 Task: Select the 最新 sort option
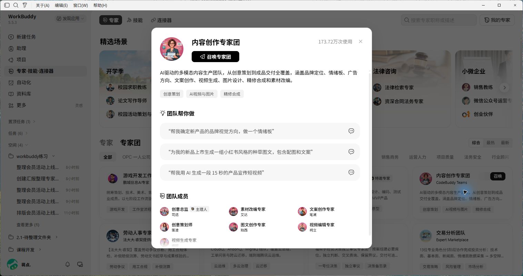(x=505, y=142)
